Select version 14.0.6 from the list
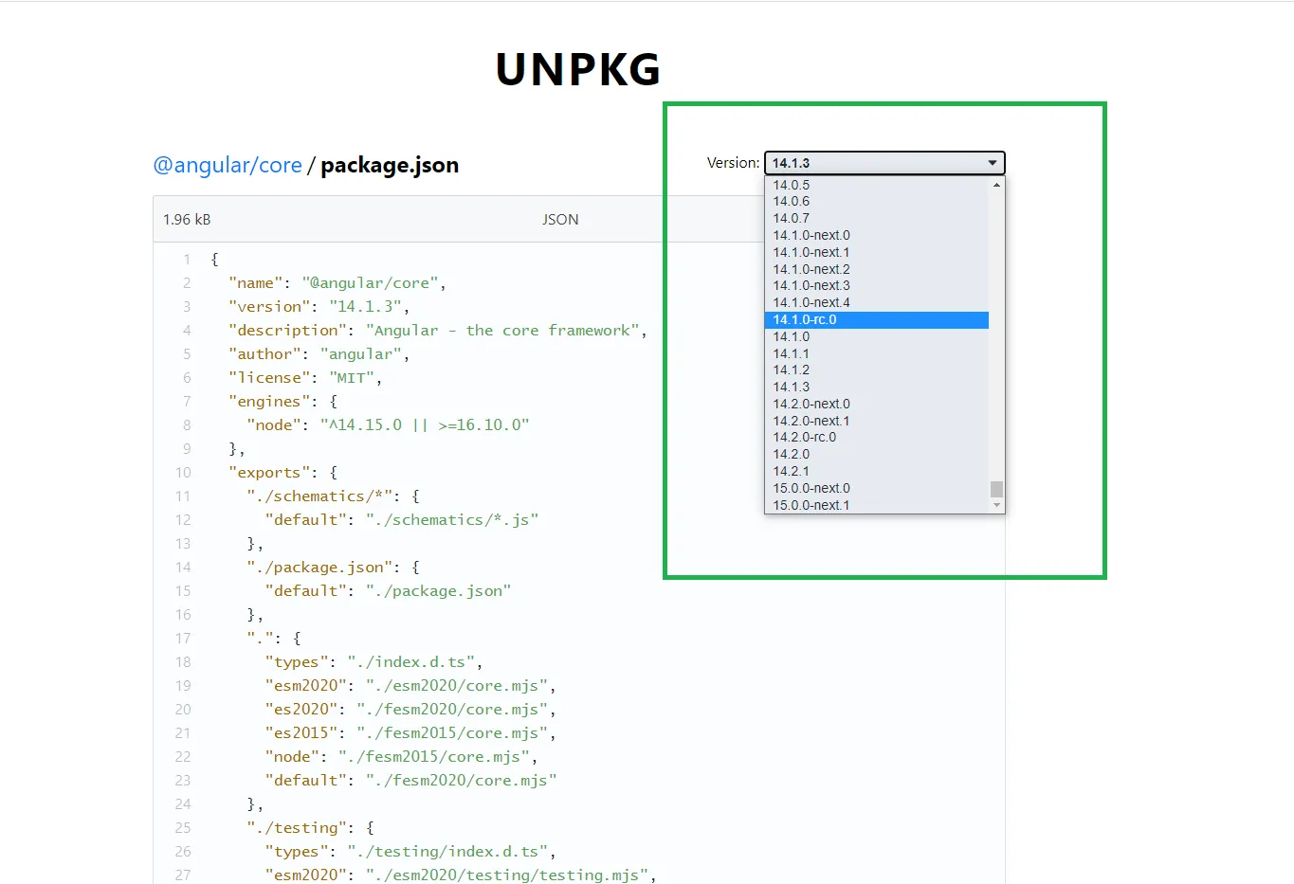1294x884 pixels. coord(877,201)
